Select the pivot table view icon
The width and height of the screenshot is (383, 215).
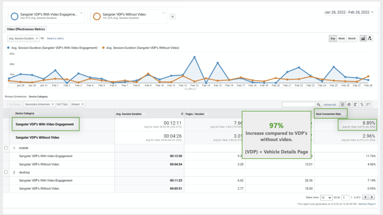(368, 105)
